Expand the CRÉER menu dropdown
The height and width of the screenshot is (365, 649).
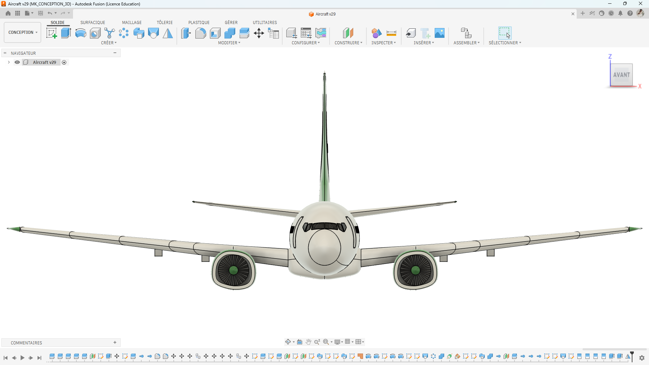click(x=109, y=43)
